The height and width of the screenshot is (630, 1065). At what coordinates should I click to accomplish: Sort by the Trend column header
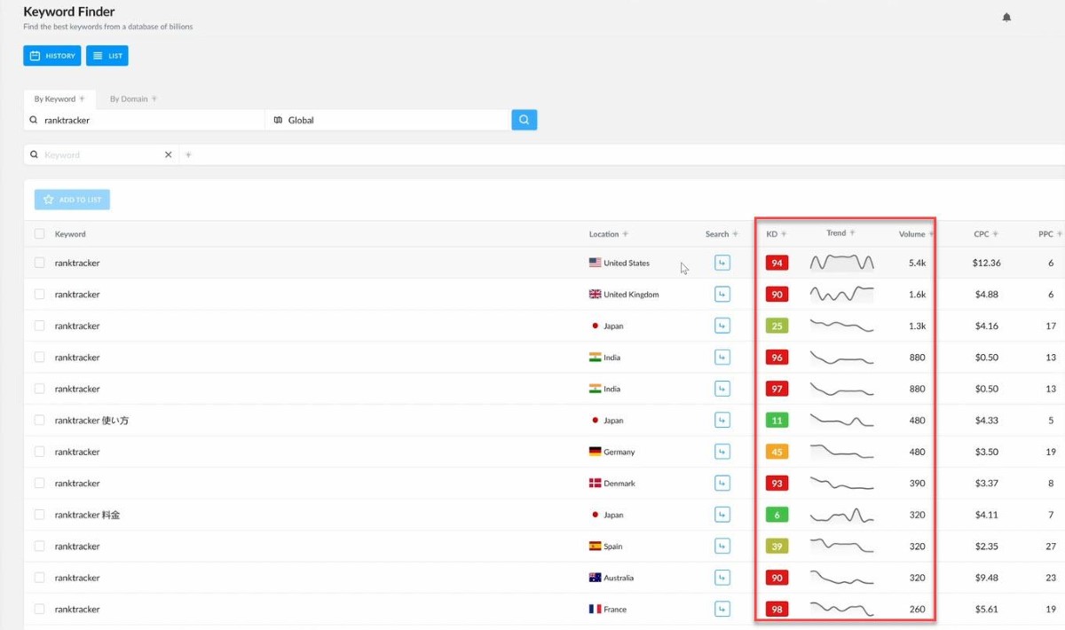[840, 233]
